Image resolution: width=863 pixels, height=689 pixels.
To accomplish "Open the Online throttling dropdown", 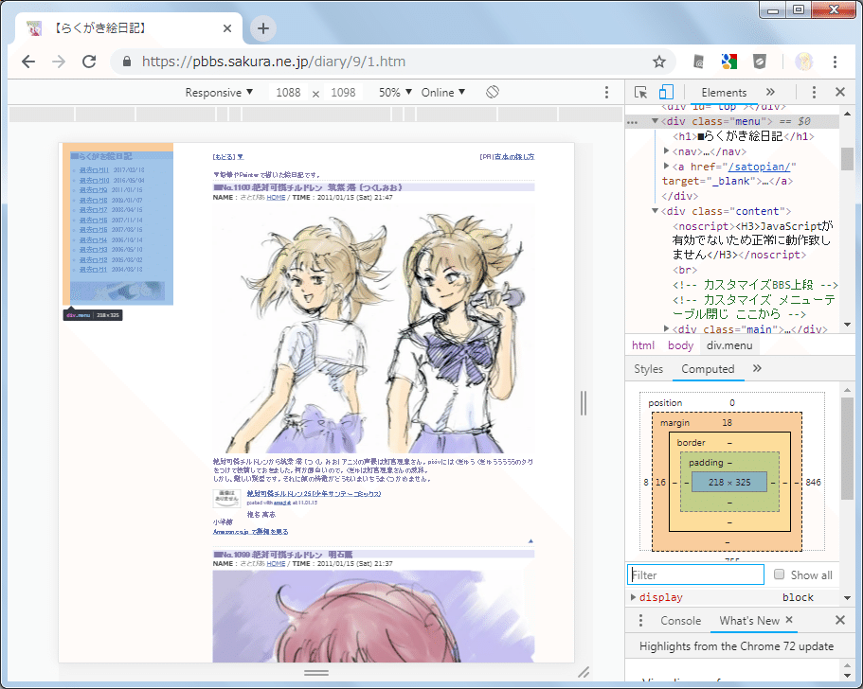I will point(443,93).
